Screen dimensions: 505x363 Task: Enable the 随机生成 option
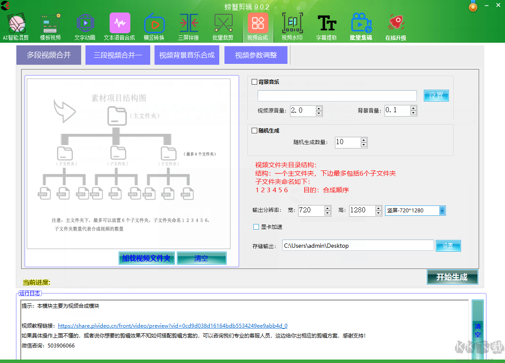pos(254,130)
